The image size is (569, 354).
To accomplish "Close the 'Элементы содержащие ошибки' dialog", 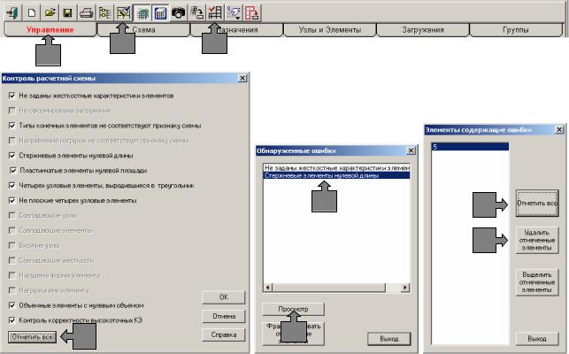I will [559, 129].
